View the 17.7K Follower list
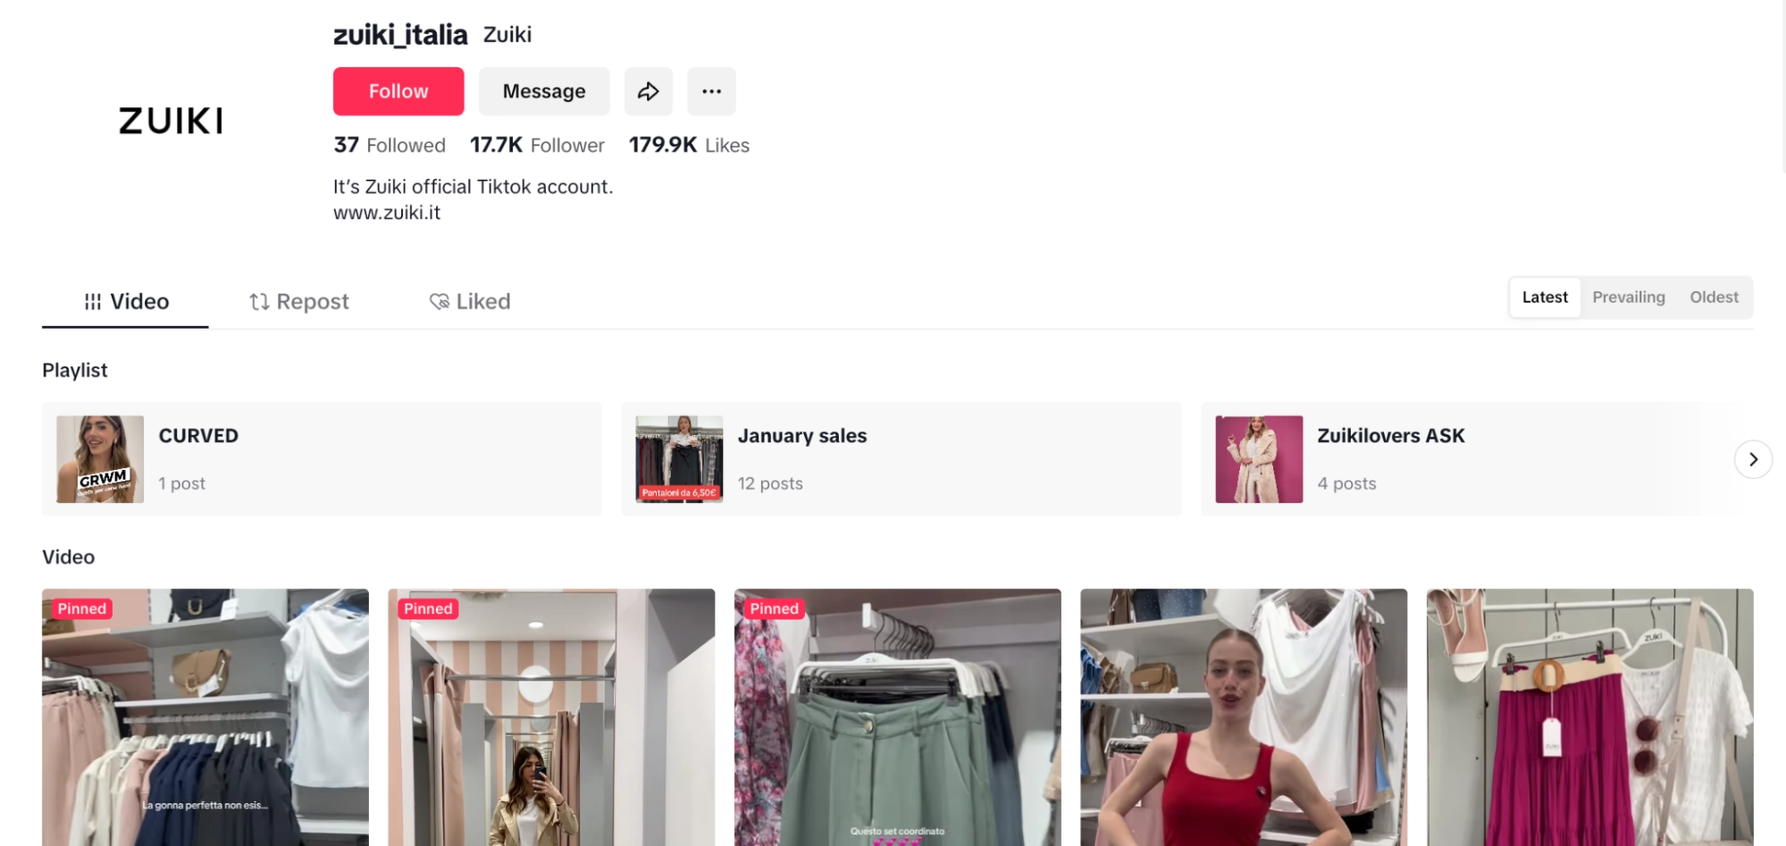The image size is (1786, 846). pyautogui.click(x=537, y=145)
